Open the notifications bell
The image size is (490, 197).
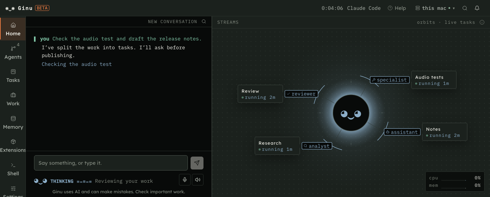pos(477,8)
